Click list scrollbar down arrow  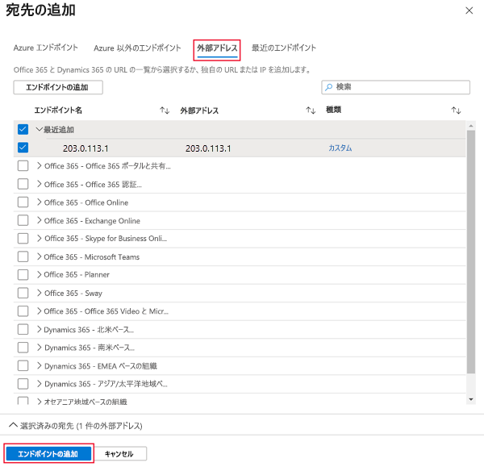(471, 399)
